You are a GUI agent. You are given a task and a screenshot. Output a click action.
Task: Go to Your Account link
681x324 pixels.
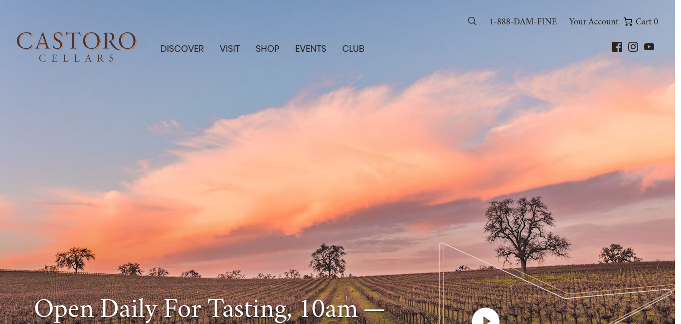593,22
